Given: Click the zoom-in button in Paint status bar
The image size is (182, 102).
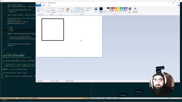Looking at the screenshot, I should pyautogui.click(x=177, y=81).
